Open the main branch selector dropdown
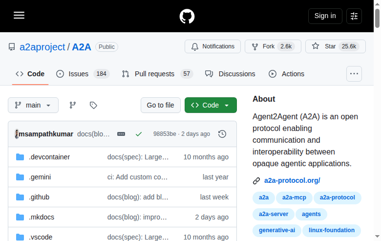381x241 pixels. click(x=33, y=105)
